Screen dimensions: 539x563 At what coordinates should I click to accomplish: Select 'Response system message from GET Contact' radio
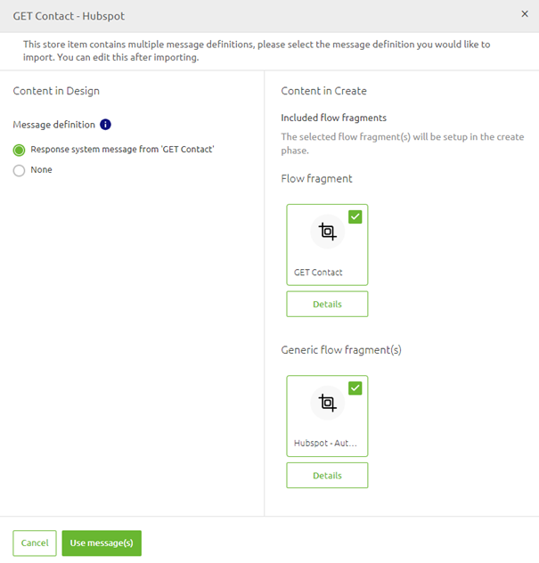pos(19,150)
